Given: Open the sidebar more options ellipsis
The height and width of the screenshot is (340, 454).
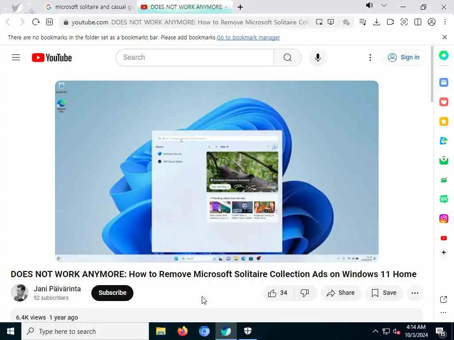Looking at the screenshot, I should [443, 313].
